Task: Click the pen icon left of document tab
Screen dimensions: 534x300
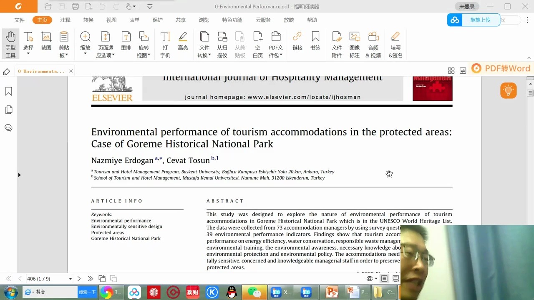Action: coord(6,72)
